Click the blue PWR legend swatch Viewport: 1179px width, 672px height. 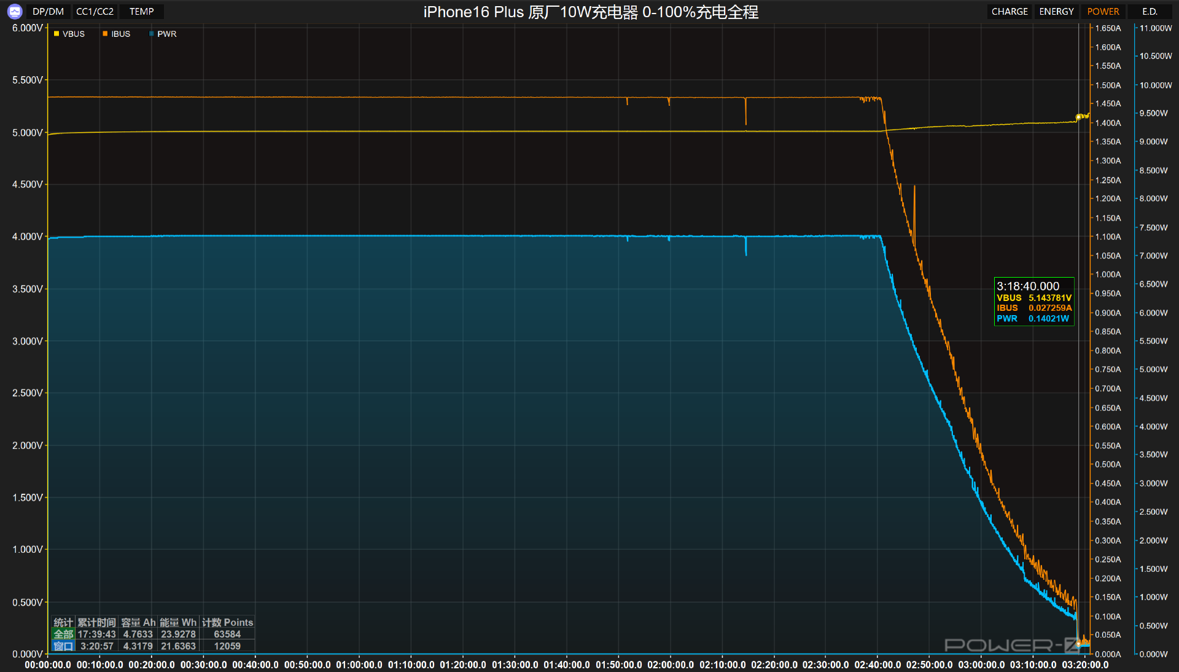click(151, 34)
